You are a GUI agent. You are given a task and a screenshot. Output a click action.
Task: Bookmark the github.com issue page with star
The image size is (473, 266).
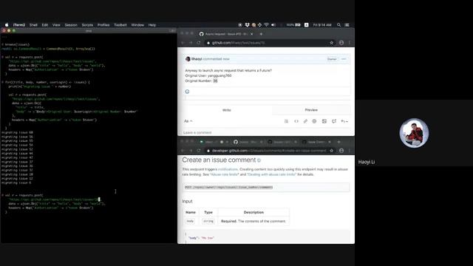[332, 43]
